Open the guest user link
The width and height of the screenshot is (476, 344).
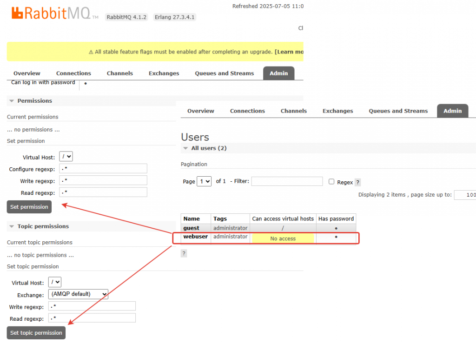[191, 228]
